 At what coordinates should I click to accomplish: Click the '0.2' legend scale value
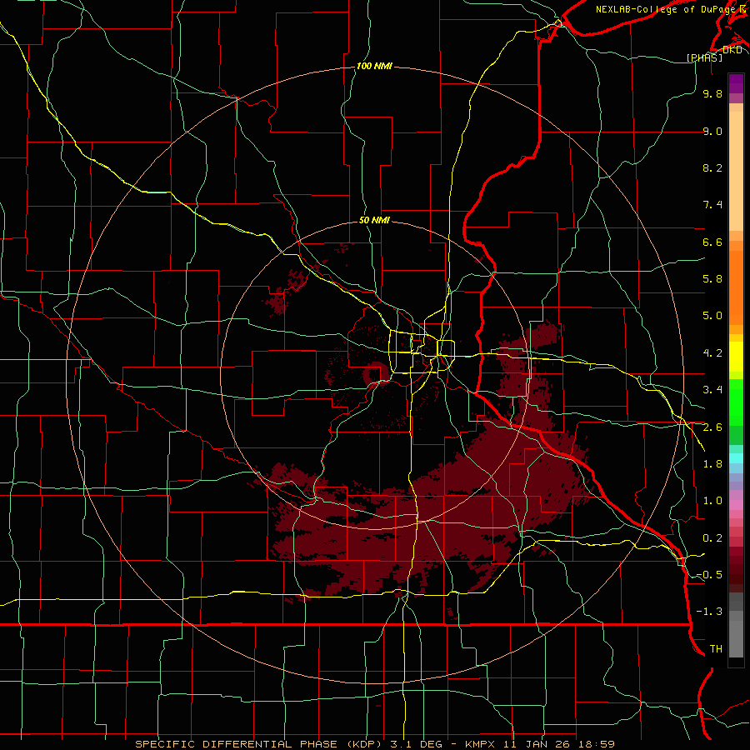coord(712,538)
